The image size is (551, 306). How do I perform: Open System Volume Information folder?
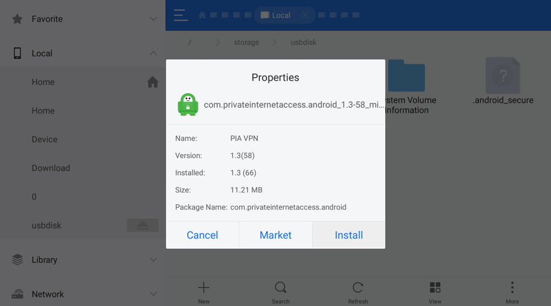pyautogui.click(x=407, y=86)
